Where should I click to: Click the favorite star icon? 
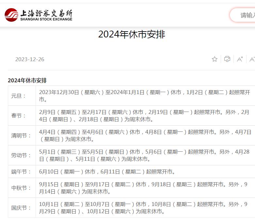coord(215,59)
